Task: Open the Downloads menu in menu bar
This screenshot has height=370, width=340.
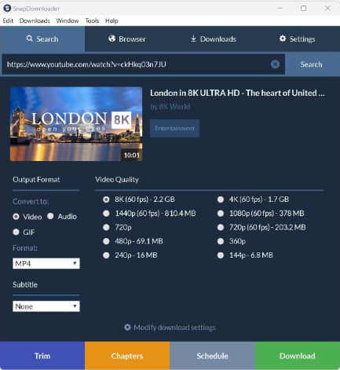Action: pos(35,20)
